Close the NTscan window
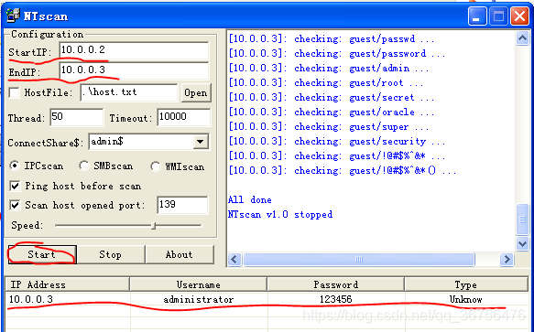The image size is (534, 332). [519, 16]
